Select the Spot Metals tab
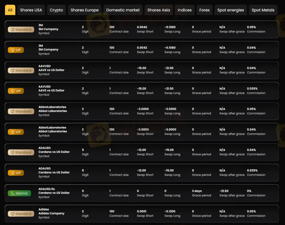The width and height of the screenshot is (285, 225). point(263,10)
